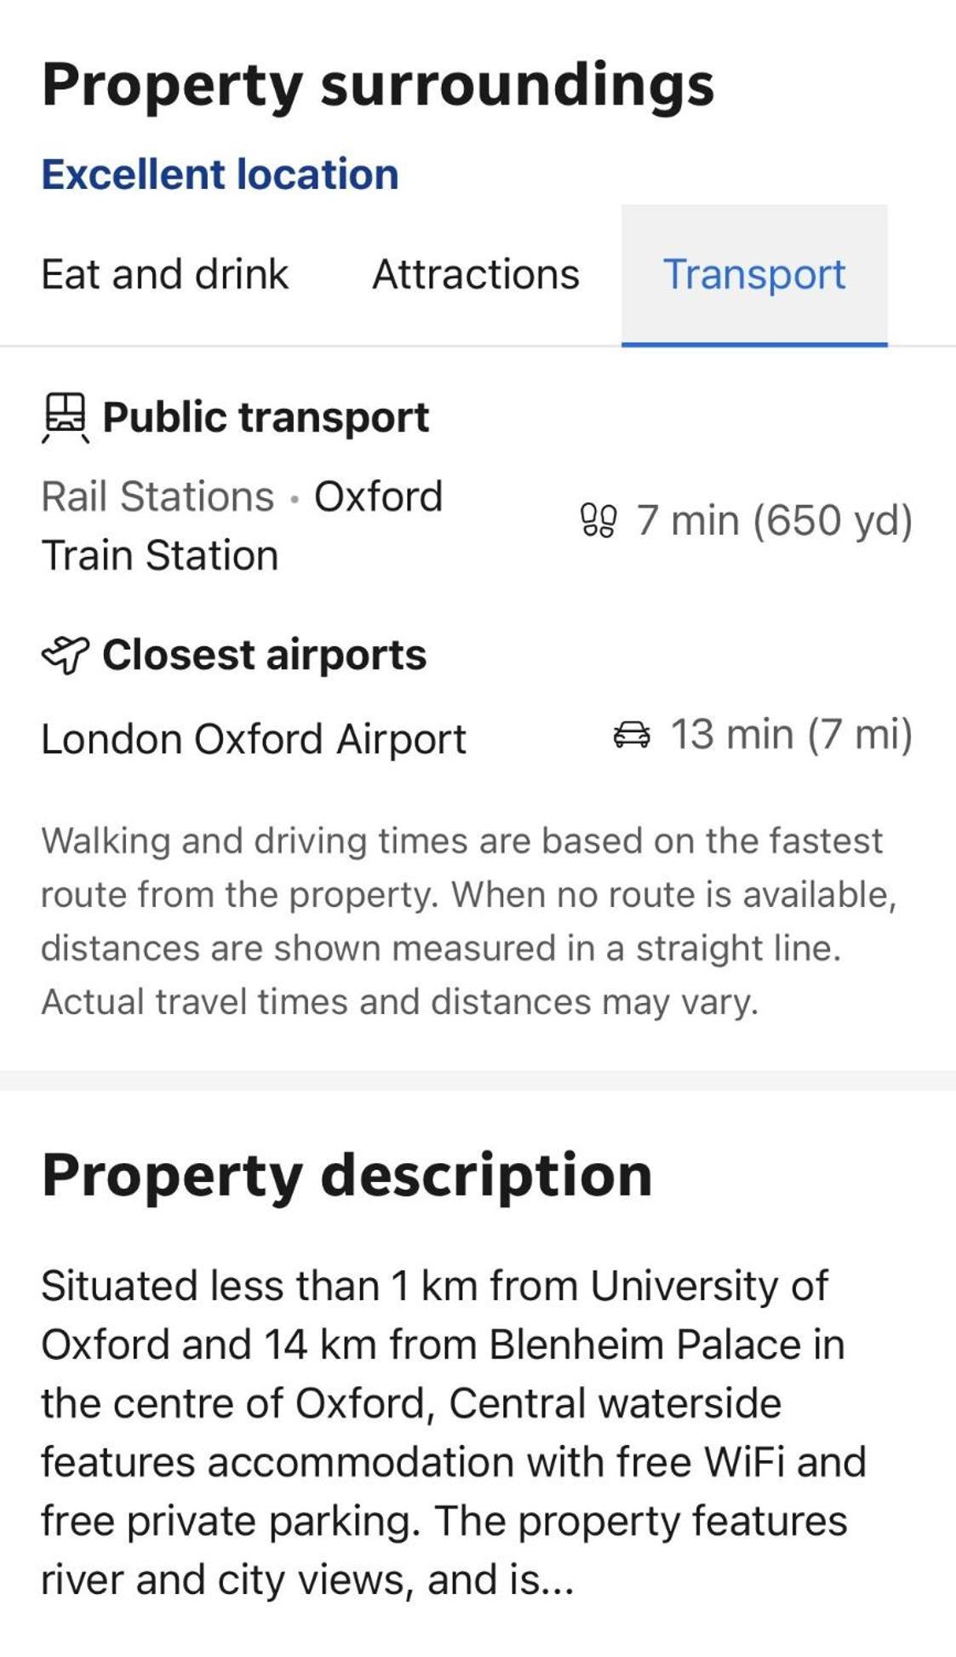The height and width of the screenshot is (1657, 956).
Task: Click the Property description heading
Action: tap(346, 1175)
